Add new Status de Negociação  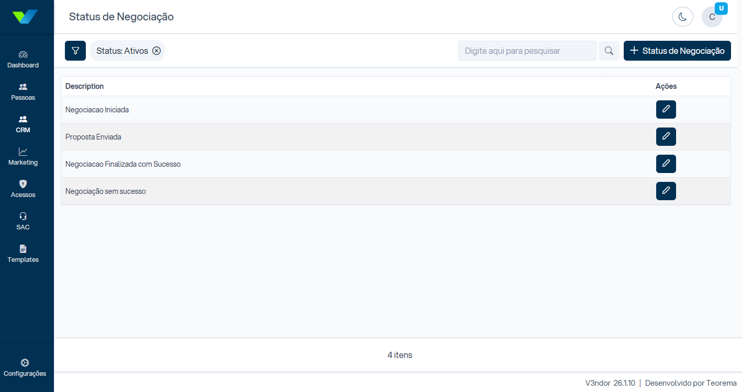click(677, 51)
